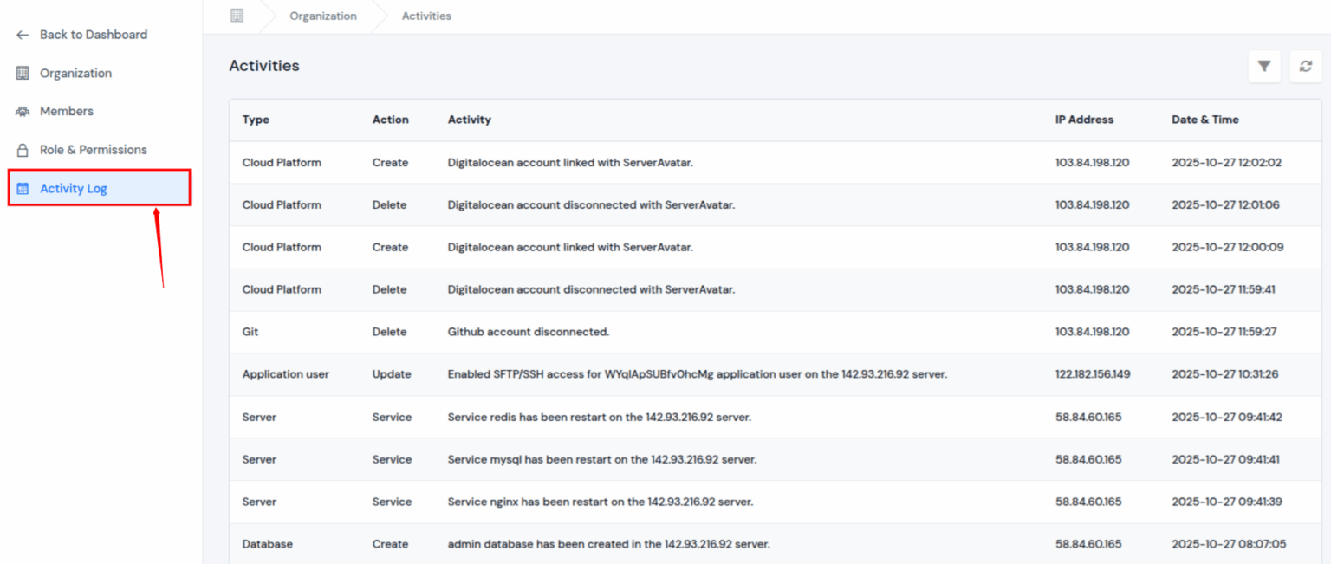Click the back arrow icon in sidebar

(x=23, y=35)
